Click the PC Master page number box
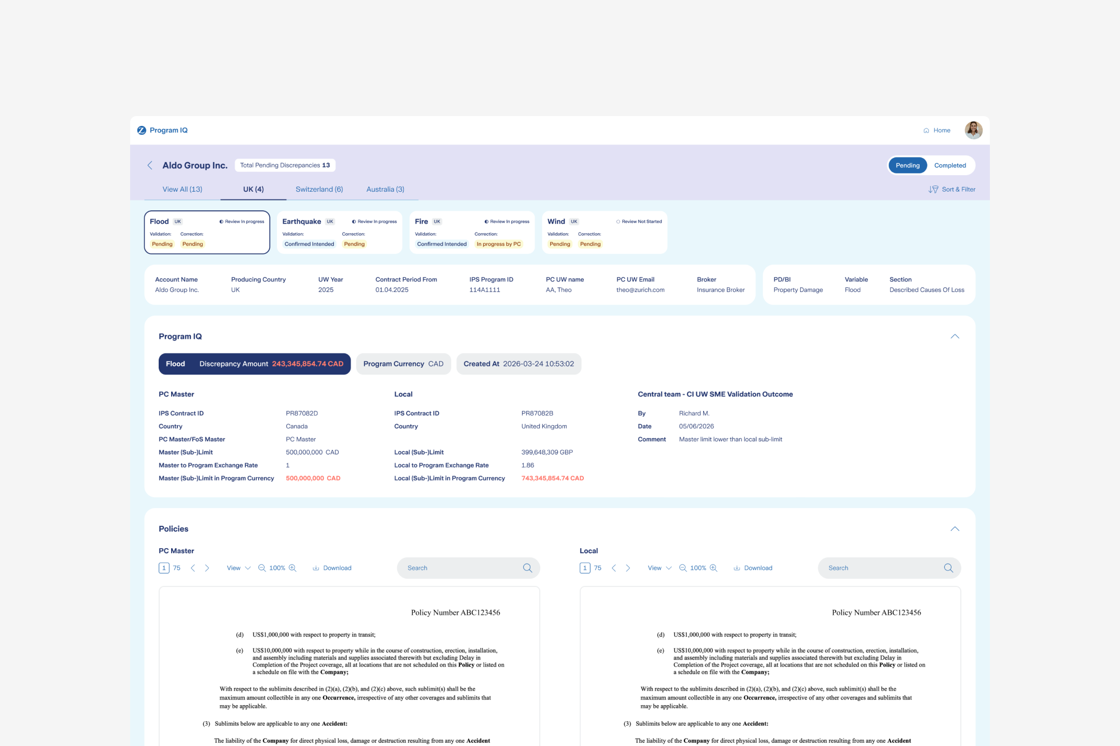The height and width of the screenshot is (746, 1120). click(164, 568)
